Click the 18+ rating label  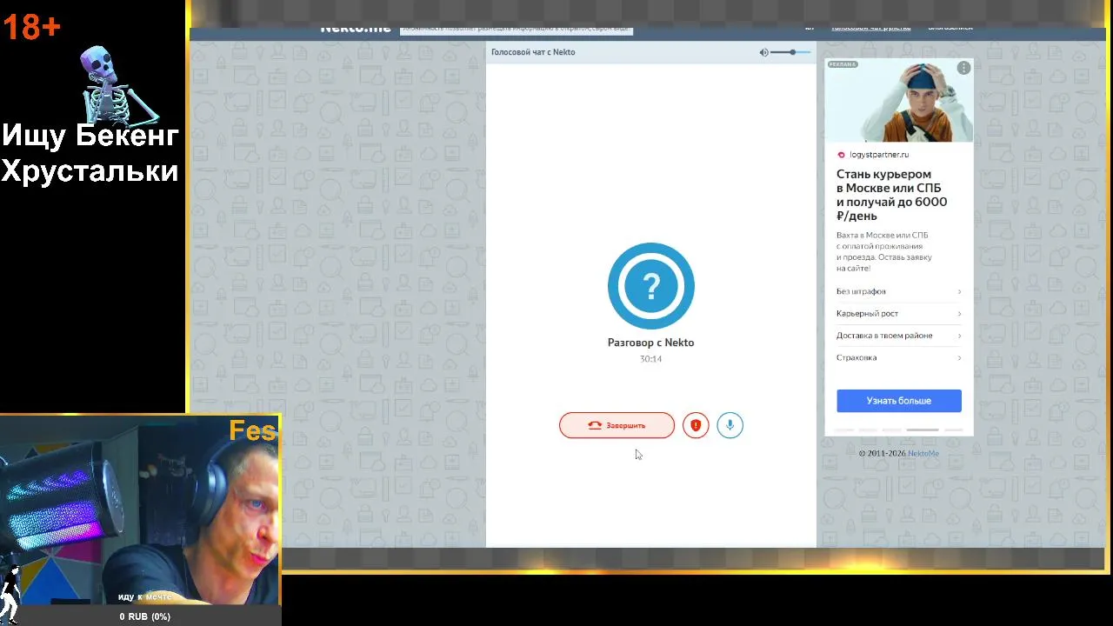[x=31, y=28]
